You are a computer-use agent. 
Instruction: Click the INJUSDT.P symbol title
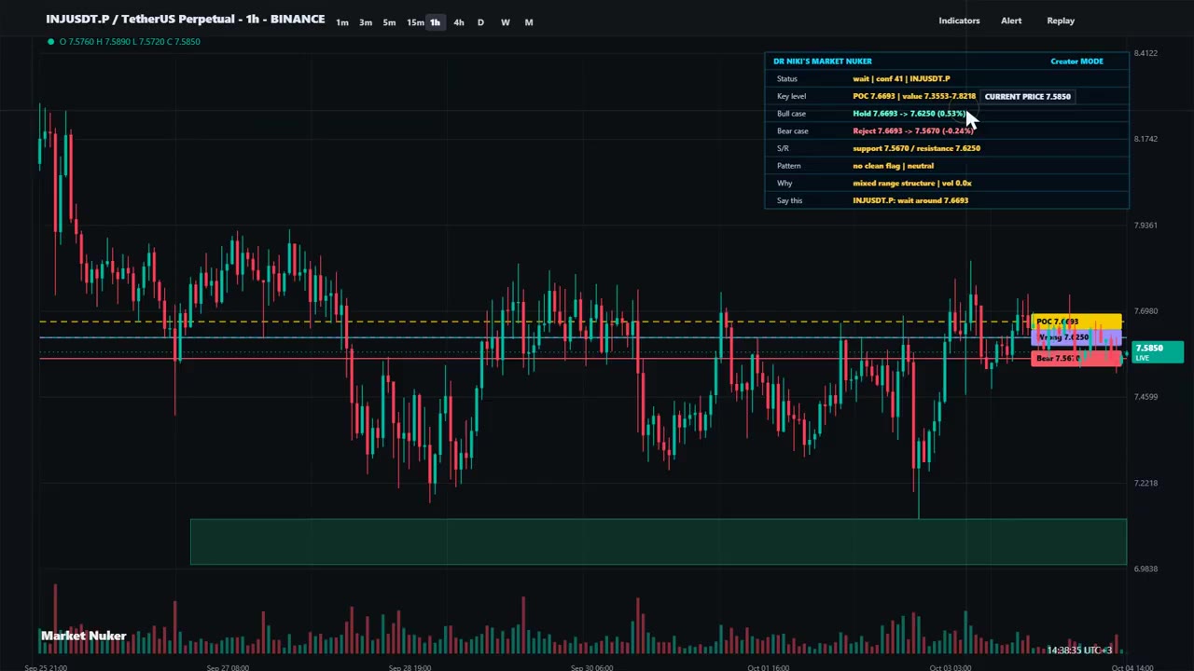(186, 19)
